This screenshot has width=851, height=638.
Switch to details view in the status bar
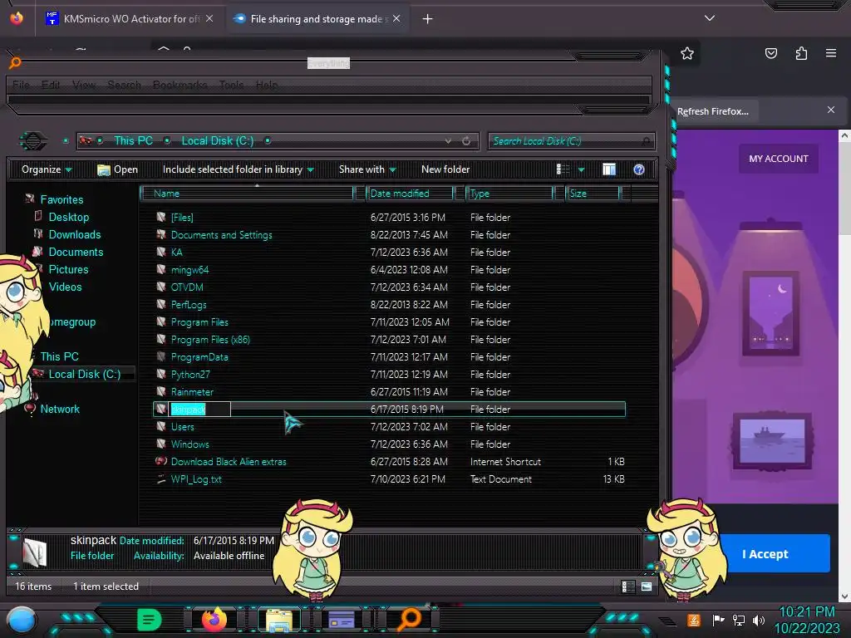click(x=628, y=586)
